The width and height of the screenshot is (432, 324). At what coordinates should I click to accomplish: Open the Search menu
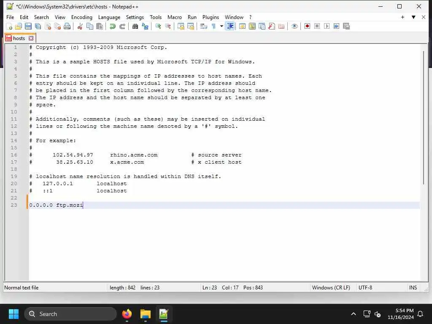coord(41,17)
